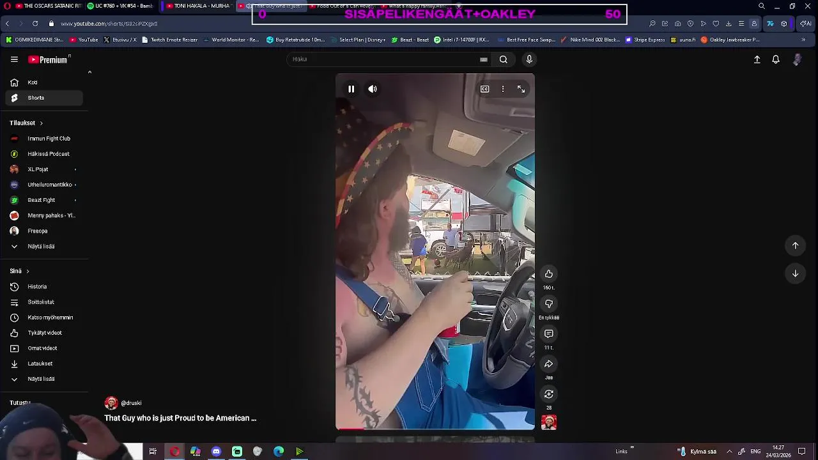Go back with browser back arrow
This screenshot has width=818, height=460.
(x=7, y=24)
